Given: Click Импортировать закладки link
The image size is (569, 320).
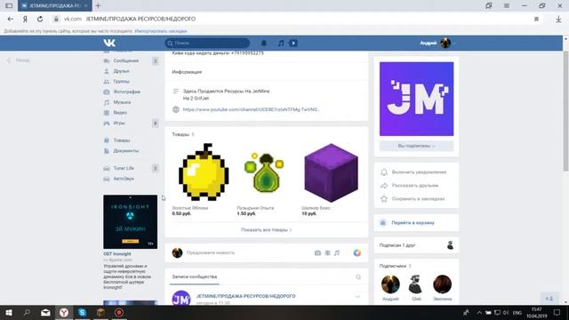Looking at the screenshot, I should [x=161, y=31].
